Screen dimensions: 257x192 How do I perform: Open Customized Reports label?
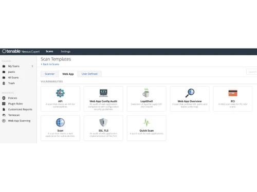point(20,110)
